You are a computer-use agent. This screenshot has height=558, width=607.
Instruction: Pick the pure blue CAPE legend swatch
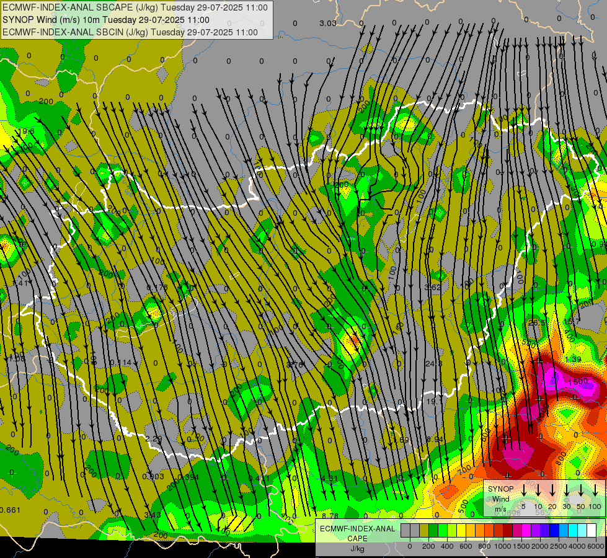click(554, 530)
